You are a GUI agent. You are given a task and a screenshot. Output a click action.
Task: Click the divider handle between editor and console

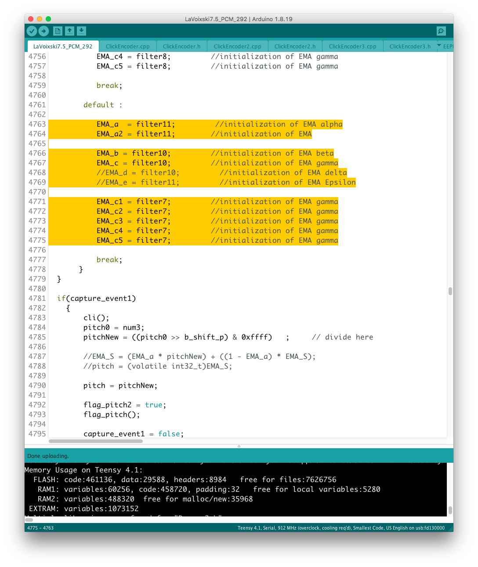point(239,446)
